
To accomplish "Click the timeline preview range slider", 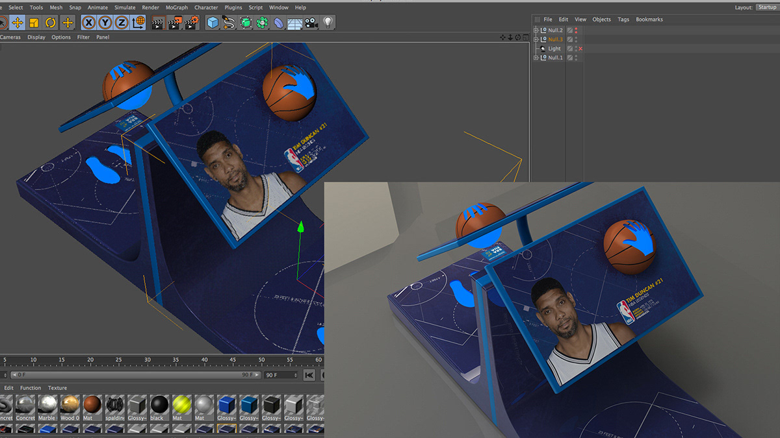I will click(x=135, y=375).
